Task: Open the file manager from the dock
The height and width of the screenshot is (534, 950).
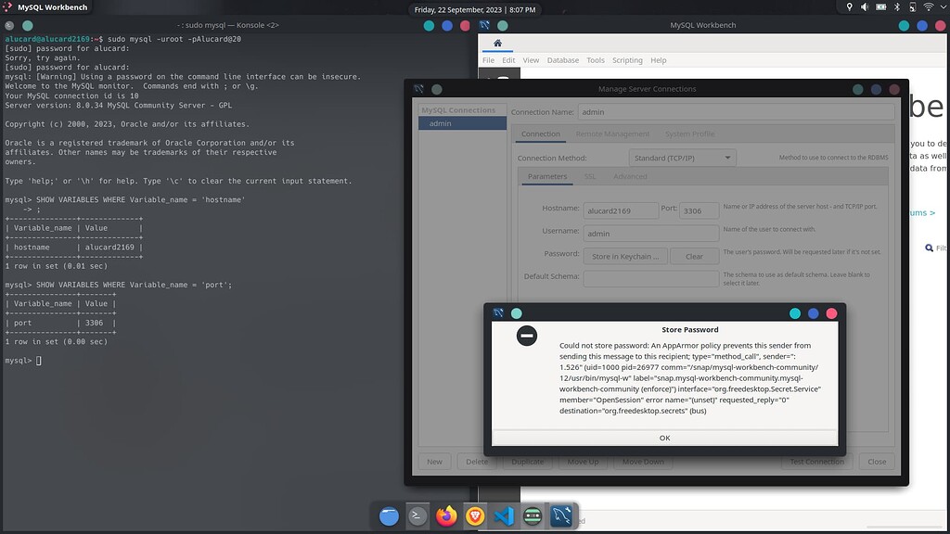Action: click(x=388, y=517)
